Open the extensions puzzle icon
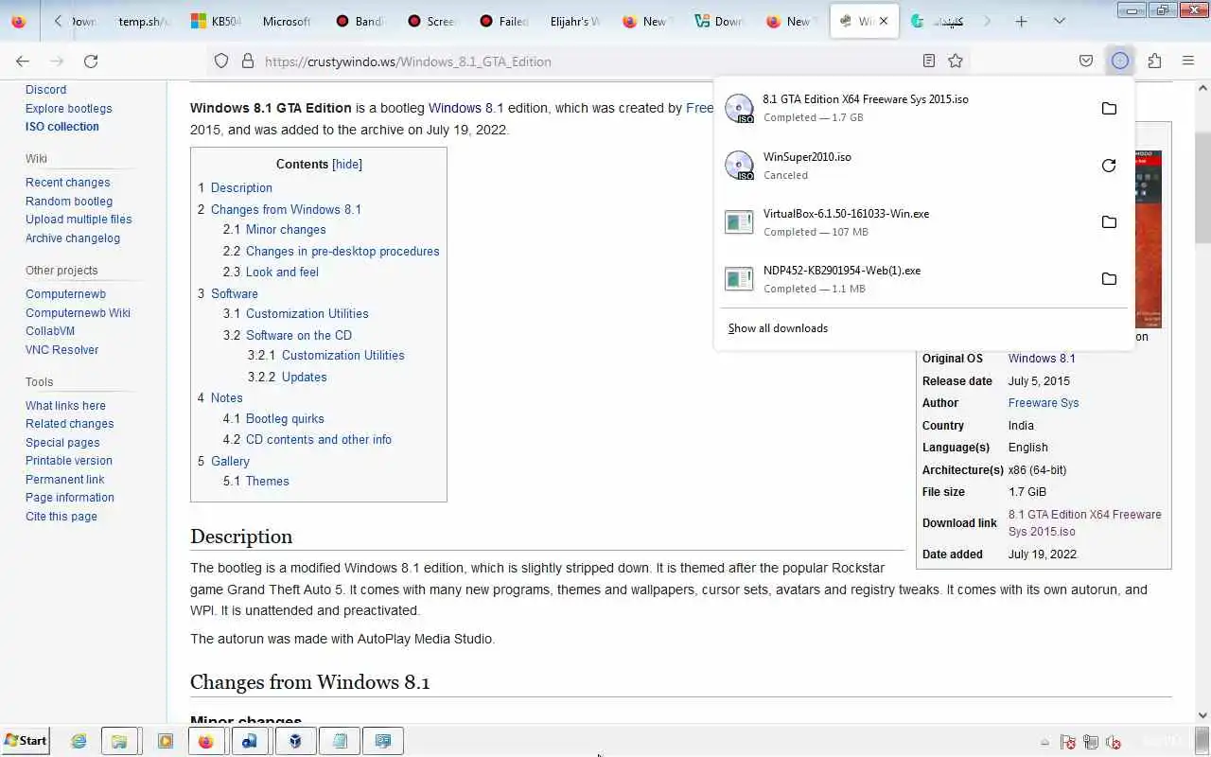Image resolution: width=1211 pixels, height=757 pixels. (x=1154, y=61)
